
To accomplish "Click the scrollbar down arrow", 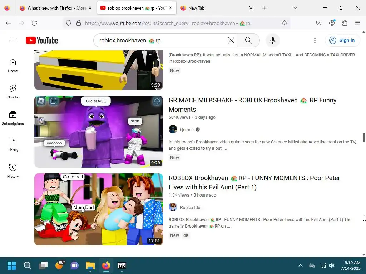I will click(363, 254).
